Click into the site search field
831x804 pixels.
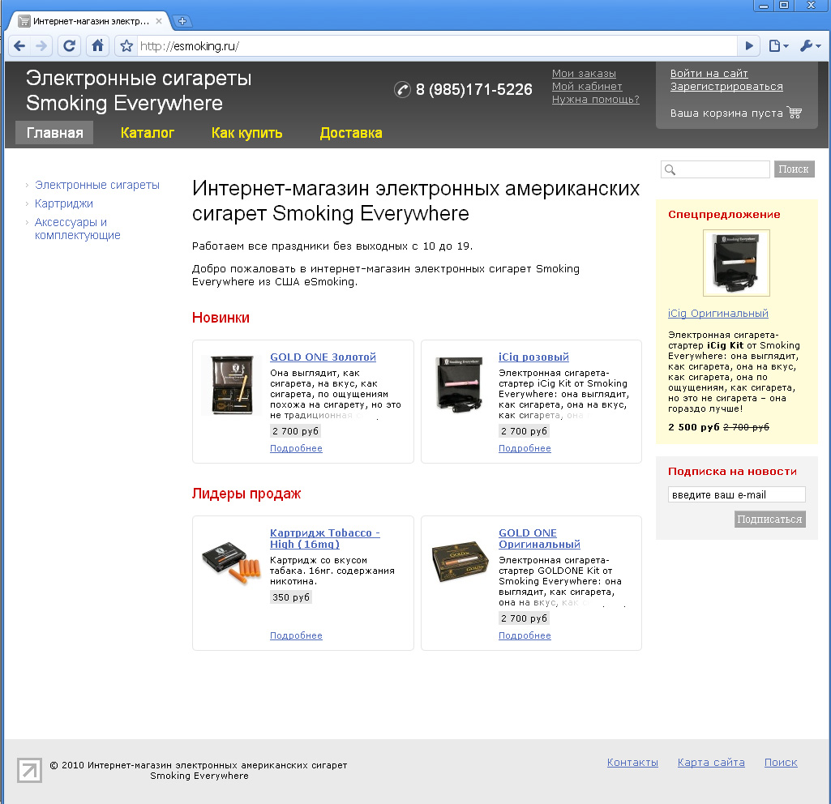[x=715, y=169]
